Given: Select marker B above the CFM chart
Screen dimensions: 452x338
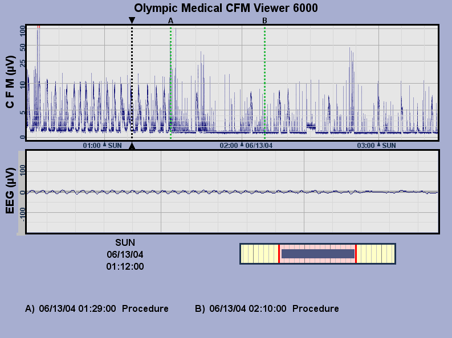Looking at the screenshot, I should point(264,20).
